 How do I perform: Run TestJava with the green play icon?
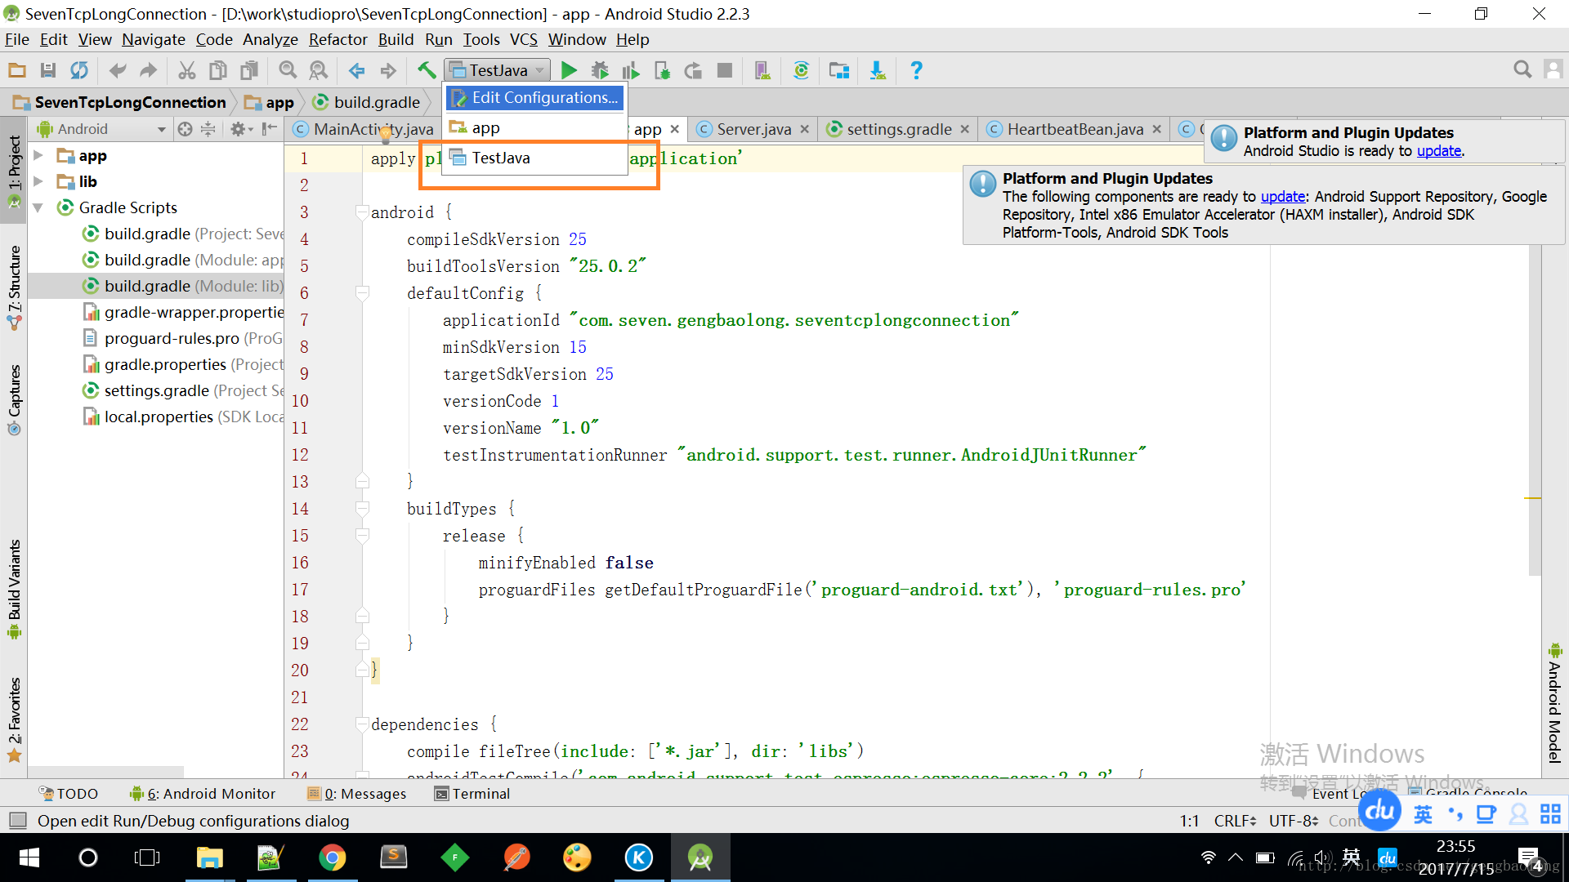tap(570, 71)
